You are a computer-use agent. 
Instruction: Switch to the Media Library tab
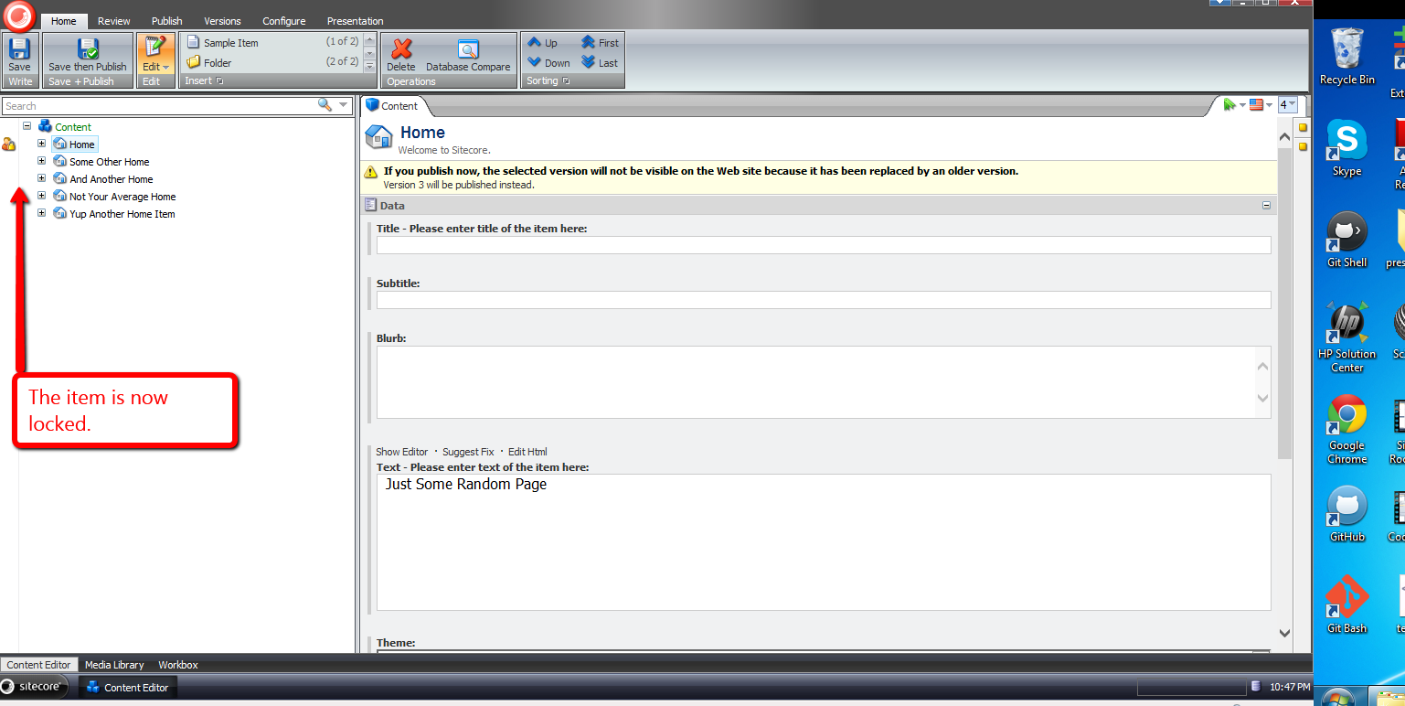tap(114, 665)
